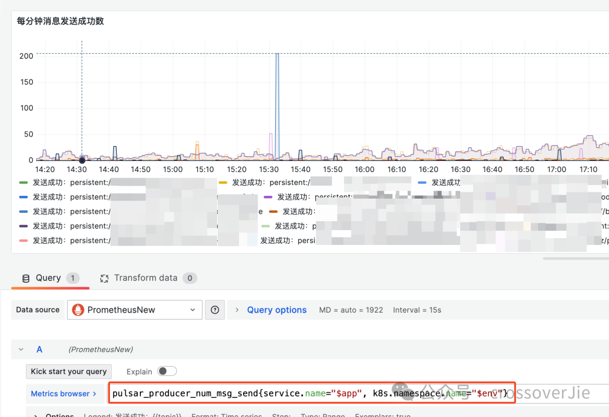This screenshot has height=417, width=609.
Task: Click the pink legend series swatch
Action: pos(23,240)
